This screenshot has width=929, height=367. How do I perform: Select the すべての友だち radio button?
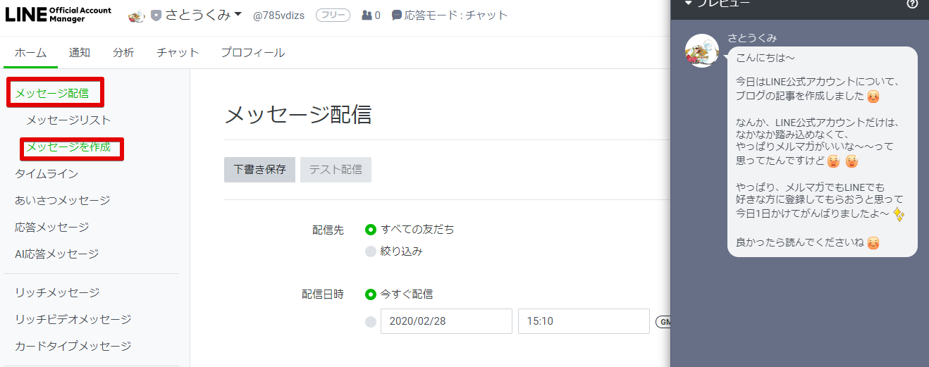(x=371, y=229)
